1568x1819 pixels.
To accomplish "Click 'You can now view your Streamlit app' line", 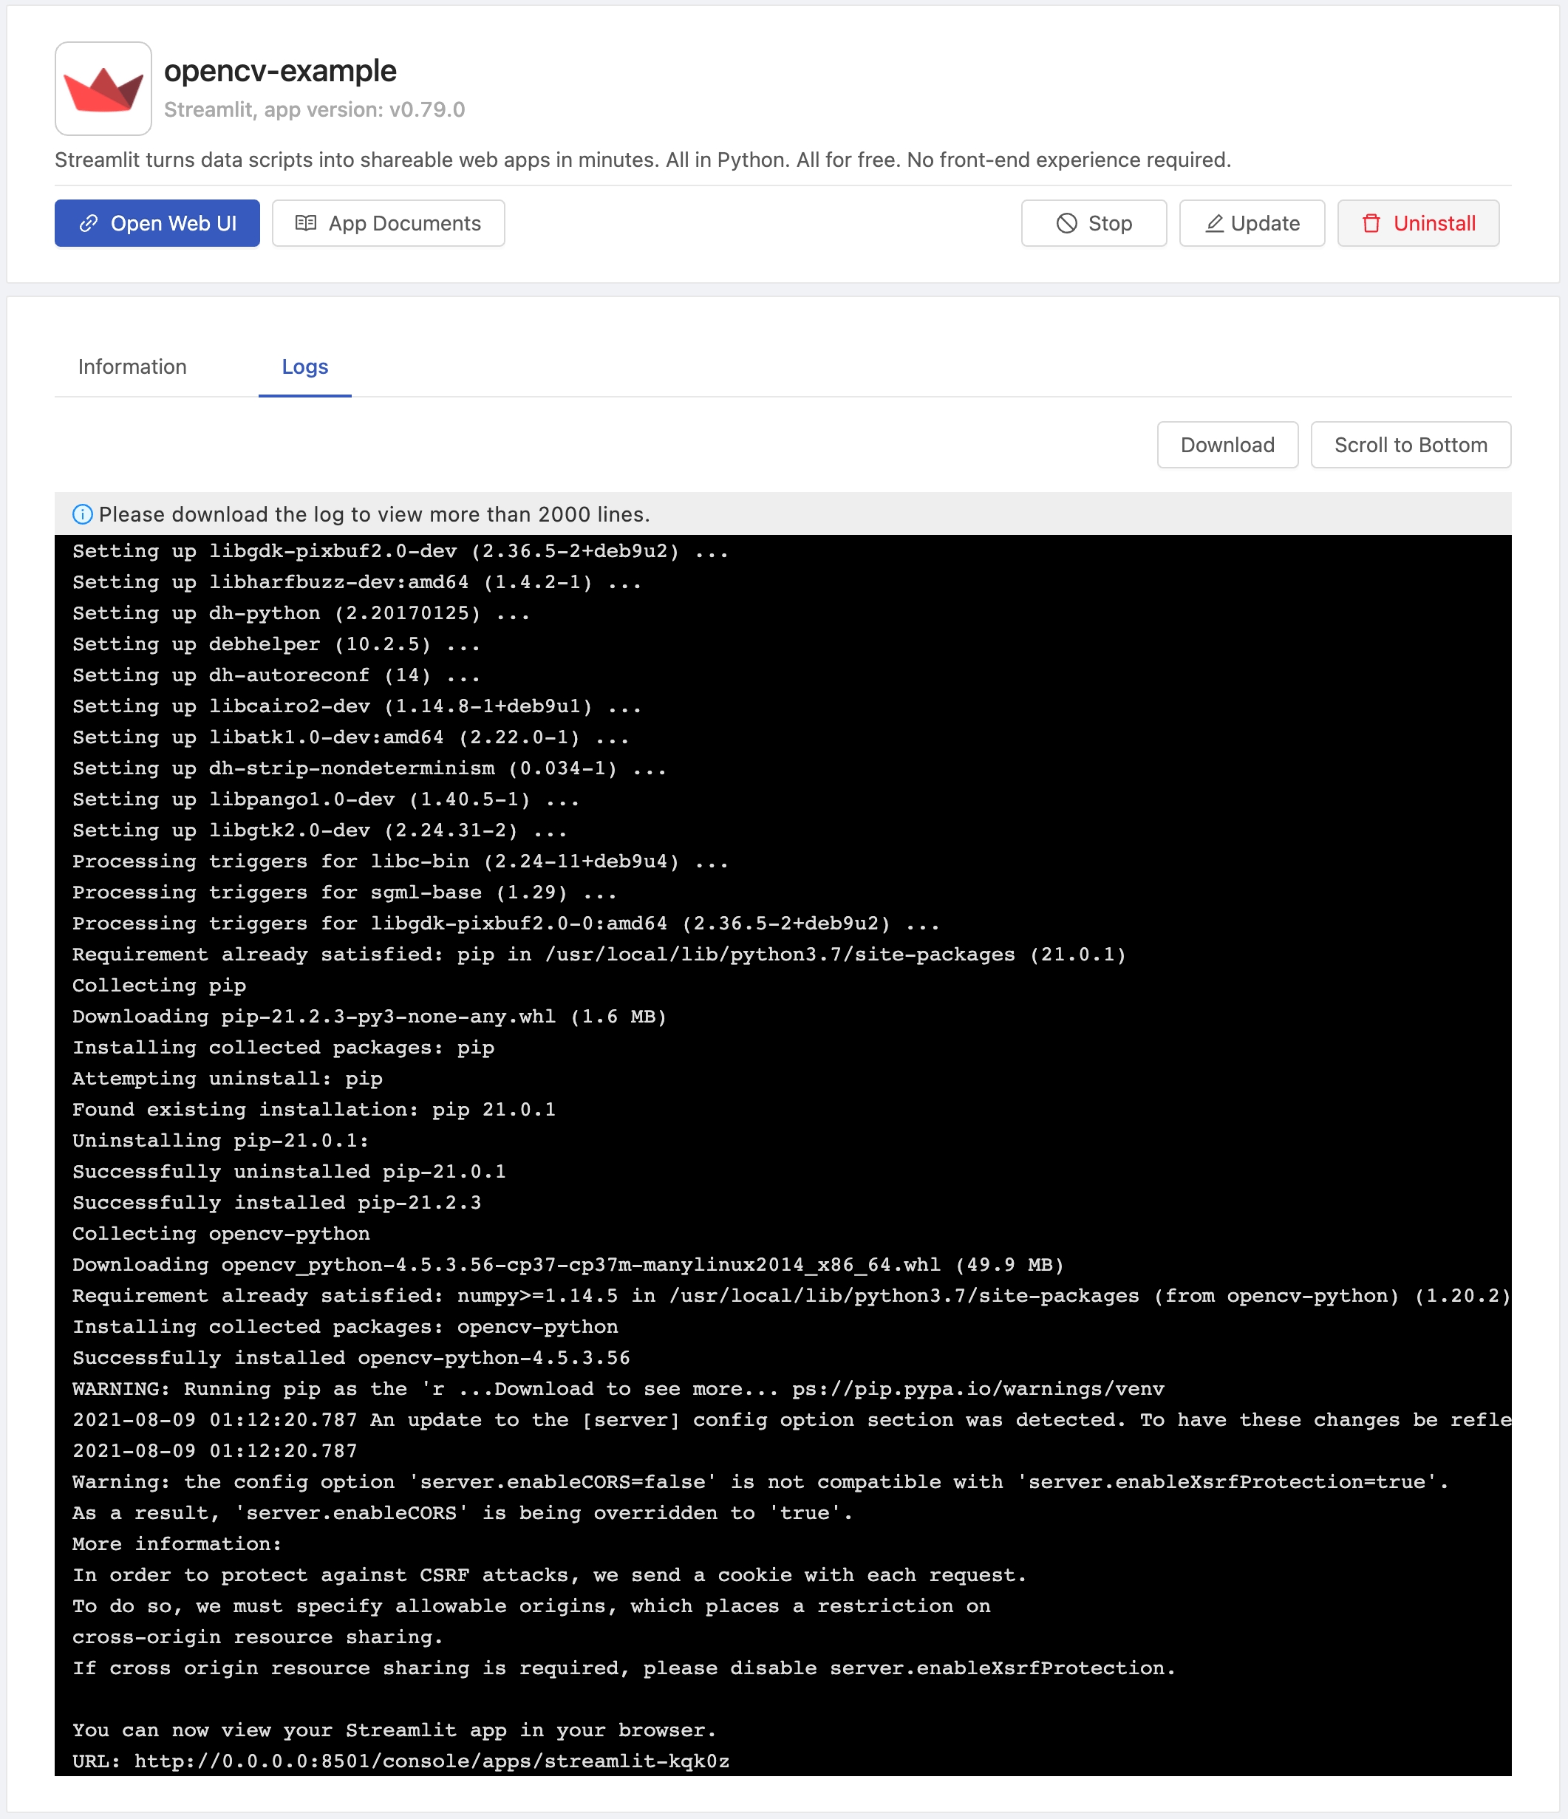I will [x=394, y=1730].
